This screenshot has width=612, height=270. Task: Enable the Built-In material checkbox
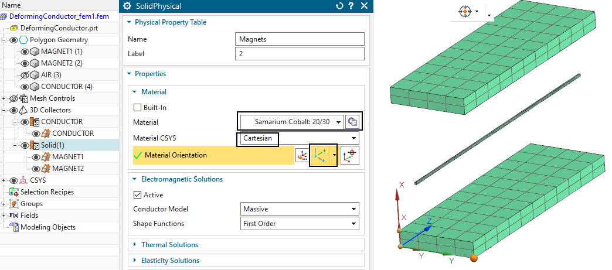click(x=138, y=107)
